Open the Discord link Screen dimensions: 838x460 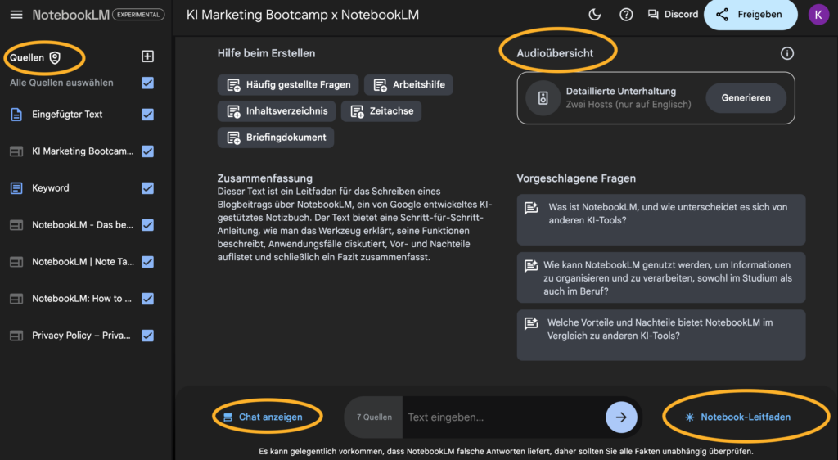coord(673,15)
